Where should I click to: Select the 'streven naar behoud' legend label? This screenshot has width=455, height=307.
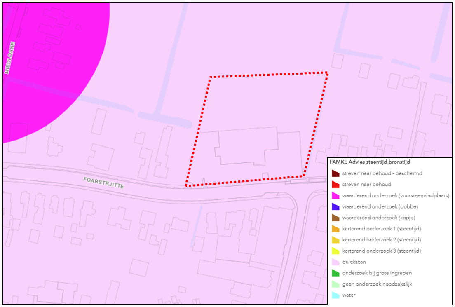367,185
